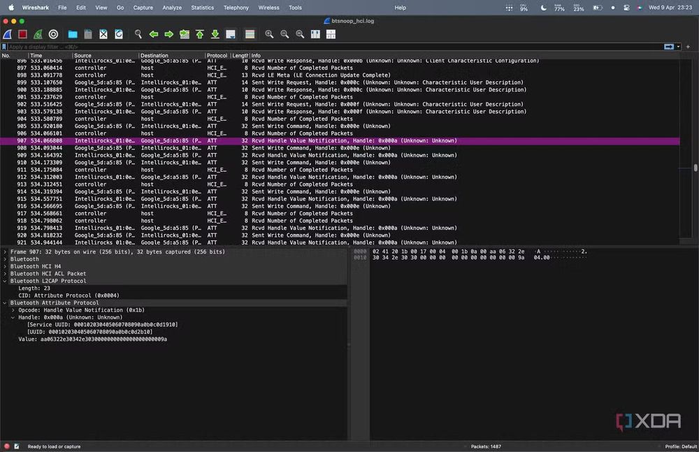
Task: Zoom in on the main window text
Action: tap(269, 34)
